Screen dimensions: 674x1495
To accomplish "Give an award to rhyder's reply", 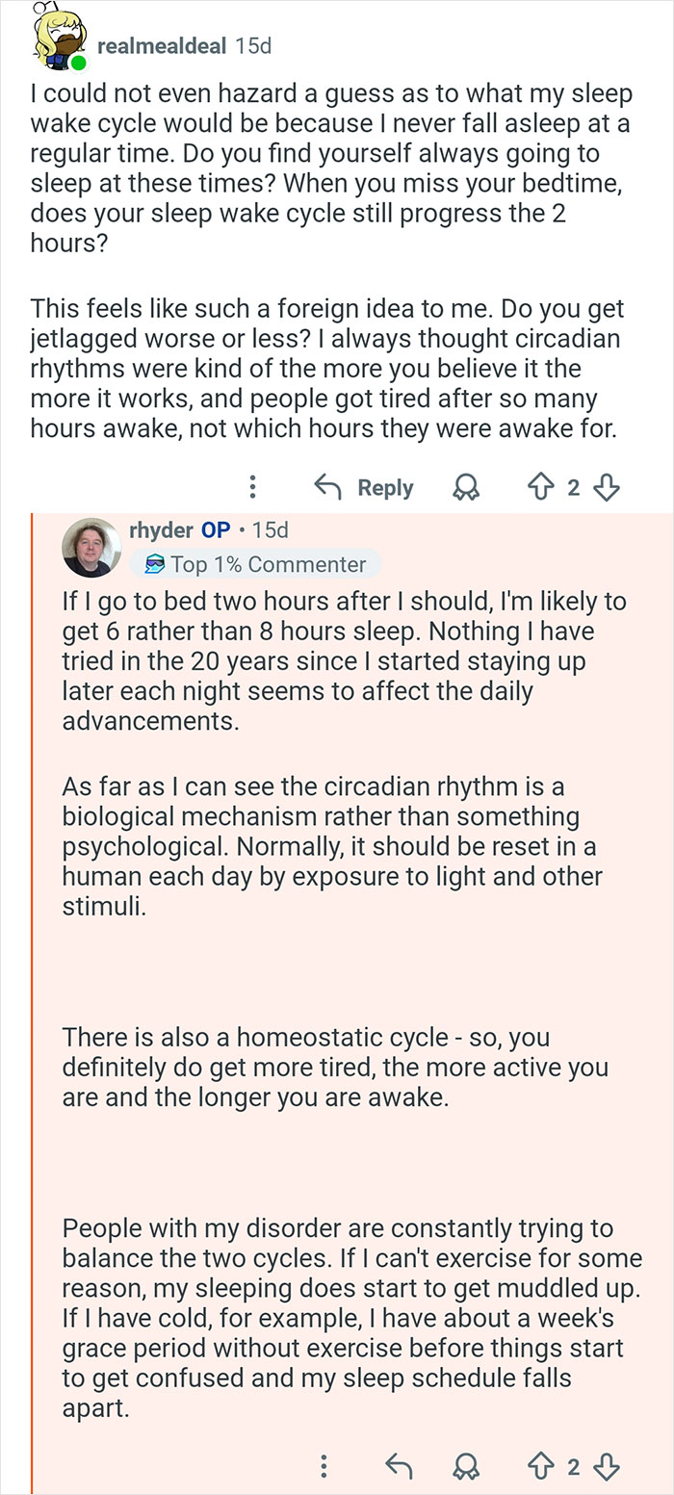I will (467, 1467).
